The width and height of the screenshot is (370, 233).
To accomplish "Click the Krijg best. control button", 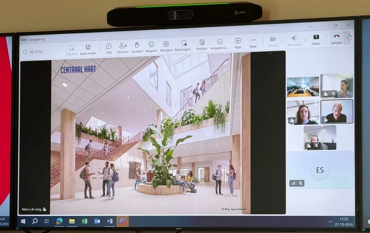I will pos(72,50).
